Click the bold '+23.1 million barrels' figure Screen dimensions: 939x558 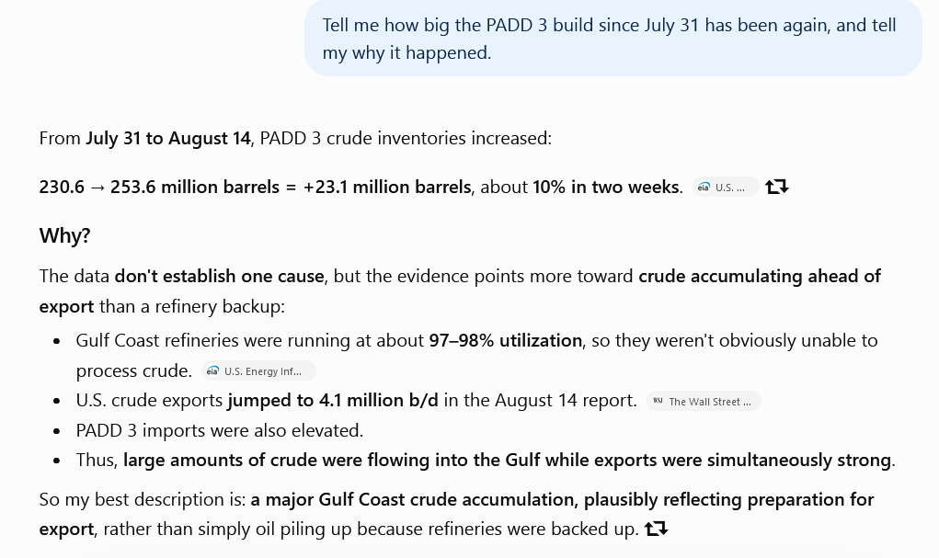click(387, 187)
